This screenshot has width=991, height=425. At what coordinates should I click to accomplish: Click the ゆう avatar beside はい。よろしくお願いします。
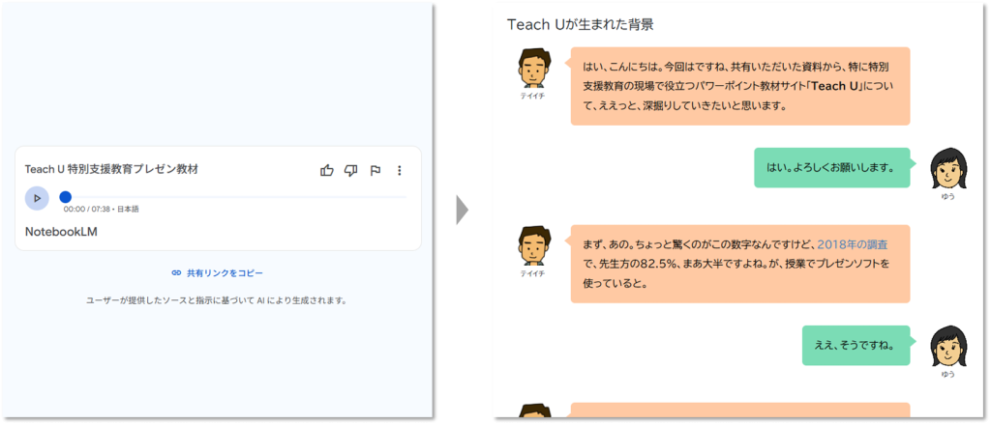[x=948, y=169]
